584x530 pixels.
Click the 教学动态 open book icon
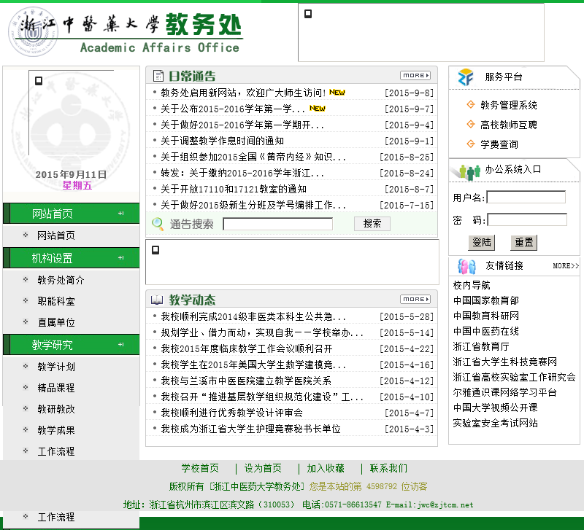(x=157, y=300)
